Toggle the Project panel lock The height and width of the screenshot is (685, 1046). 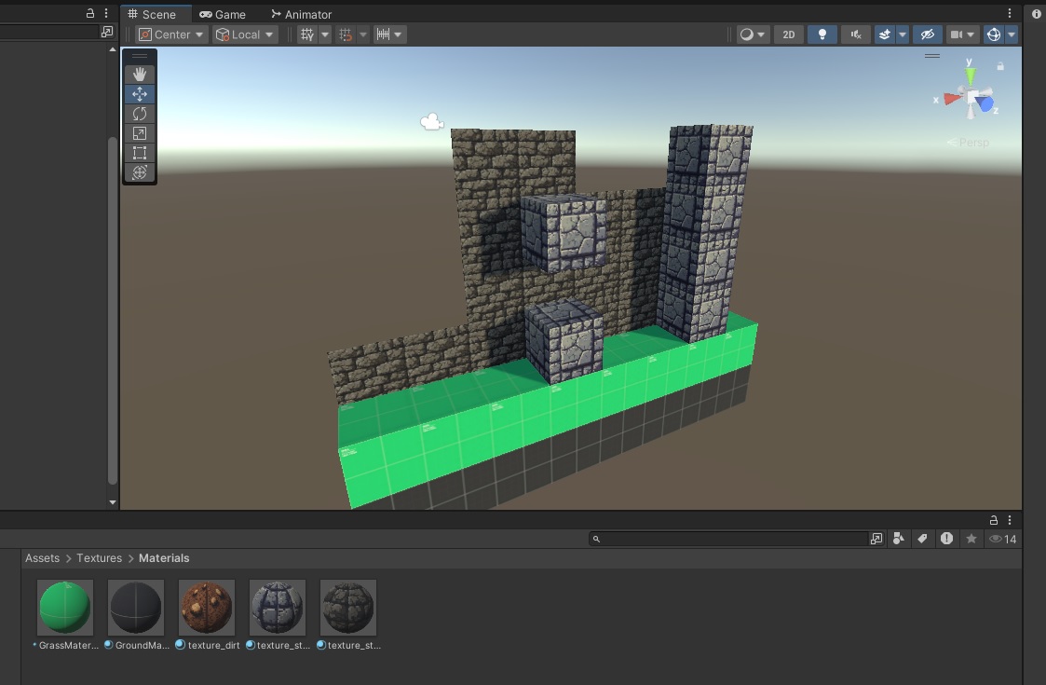(993, 520)
